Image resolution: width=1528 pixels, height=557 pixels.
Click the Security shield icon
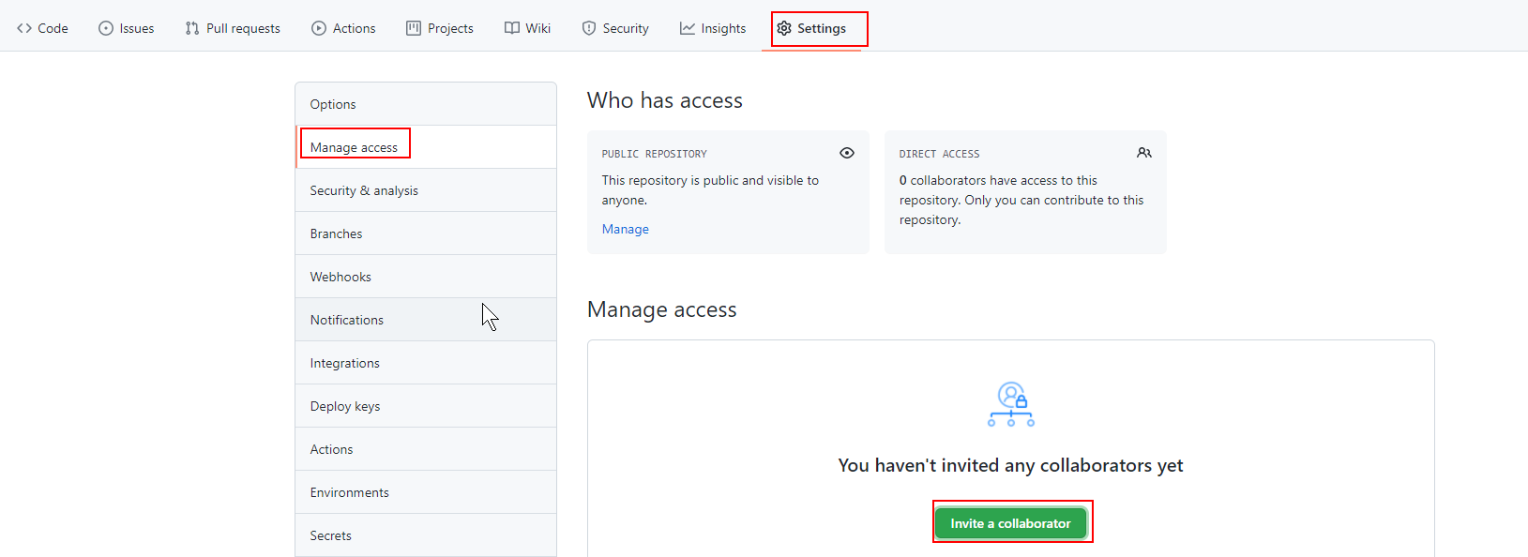pos(589,28)
